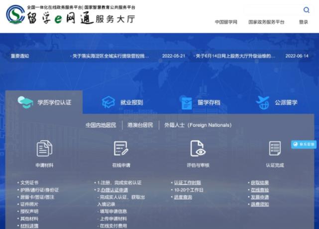Open the 中国留学网 header link
This screenshot has height=229, width=319.
point(226,22)
